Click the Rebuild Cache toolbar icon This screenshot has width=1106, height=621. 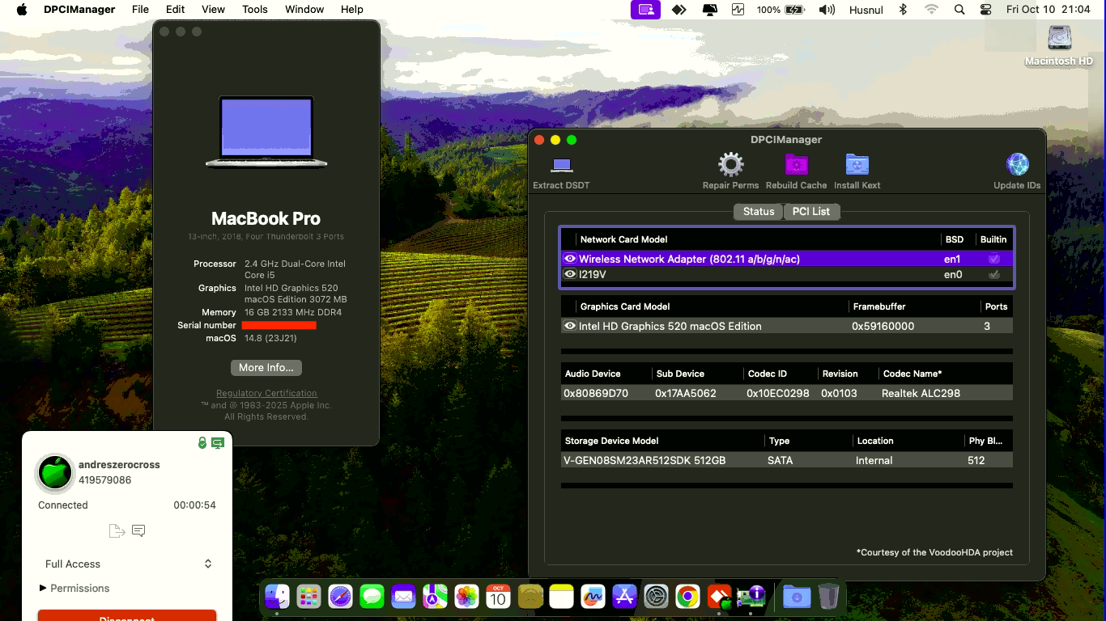797,165
